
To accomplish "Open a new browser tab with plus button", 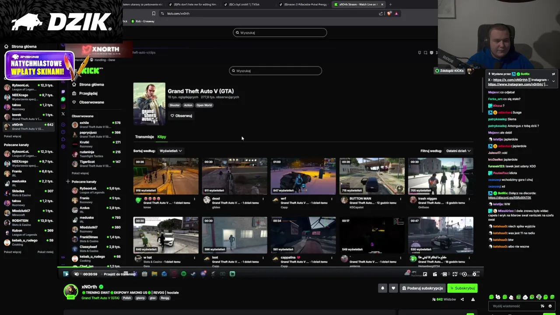I will click(x=390, y=4).
